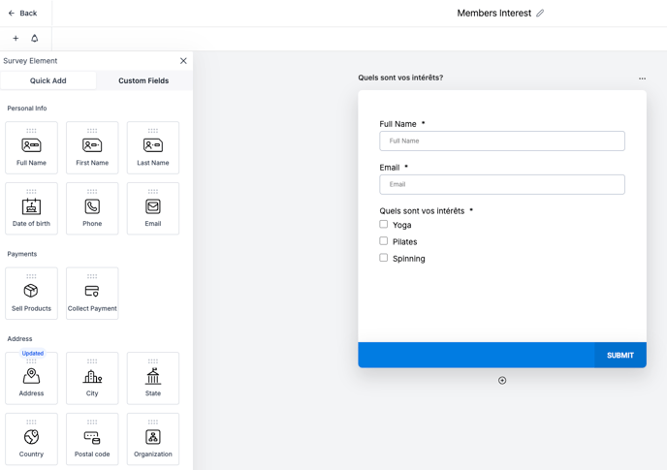Select the Country element icon
667x470 pixels.
coord(31,437)
